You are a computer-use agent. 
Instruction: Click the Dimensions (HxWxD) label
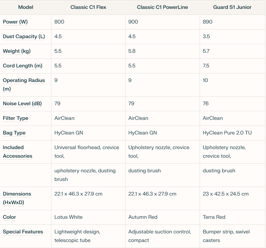coord(17,198)
